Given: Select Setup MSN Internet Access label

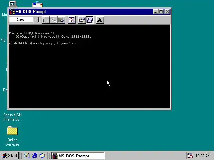Looking at the screenshot, I should click(12, 117).
